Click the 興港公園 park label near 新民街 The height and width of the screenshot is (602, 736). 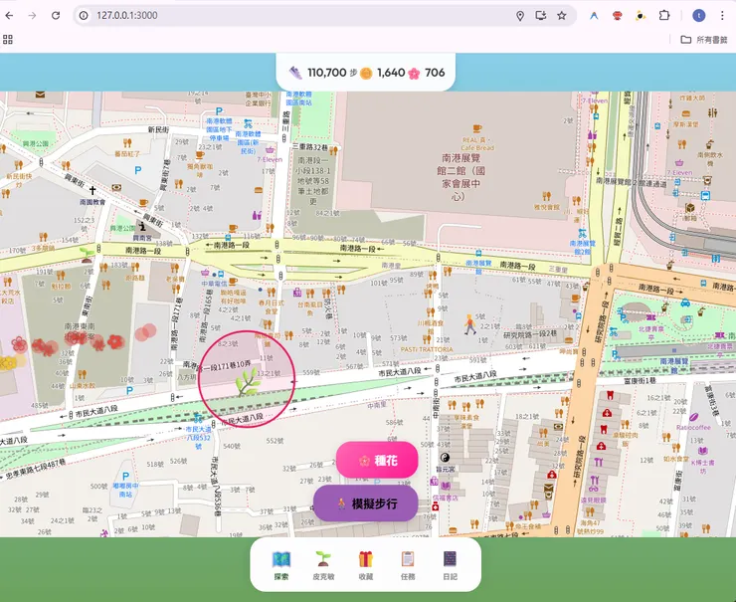pyautogui.click(x=36, y=143)
